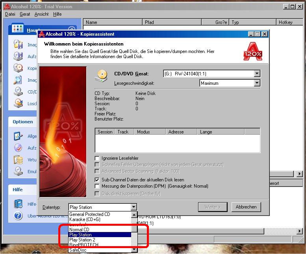Enable Messung der Datenposition (DPM) checkbox
This screenshot has height=254, width=306.
(x=97, y=186)
